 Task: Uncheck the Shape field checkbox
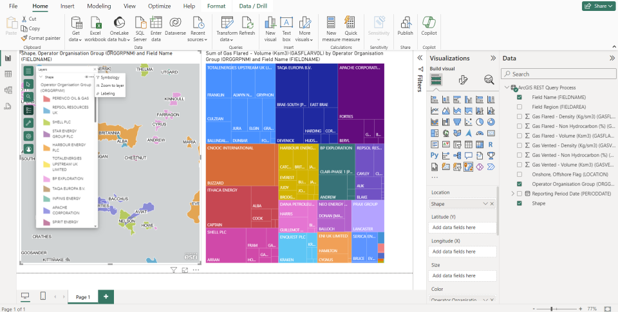pyautogui.click(x=520, y=203)
